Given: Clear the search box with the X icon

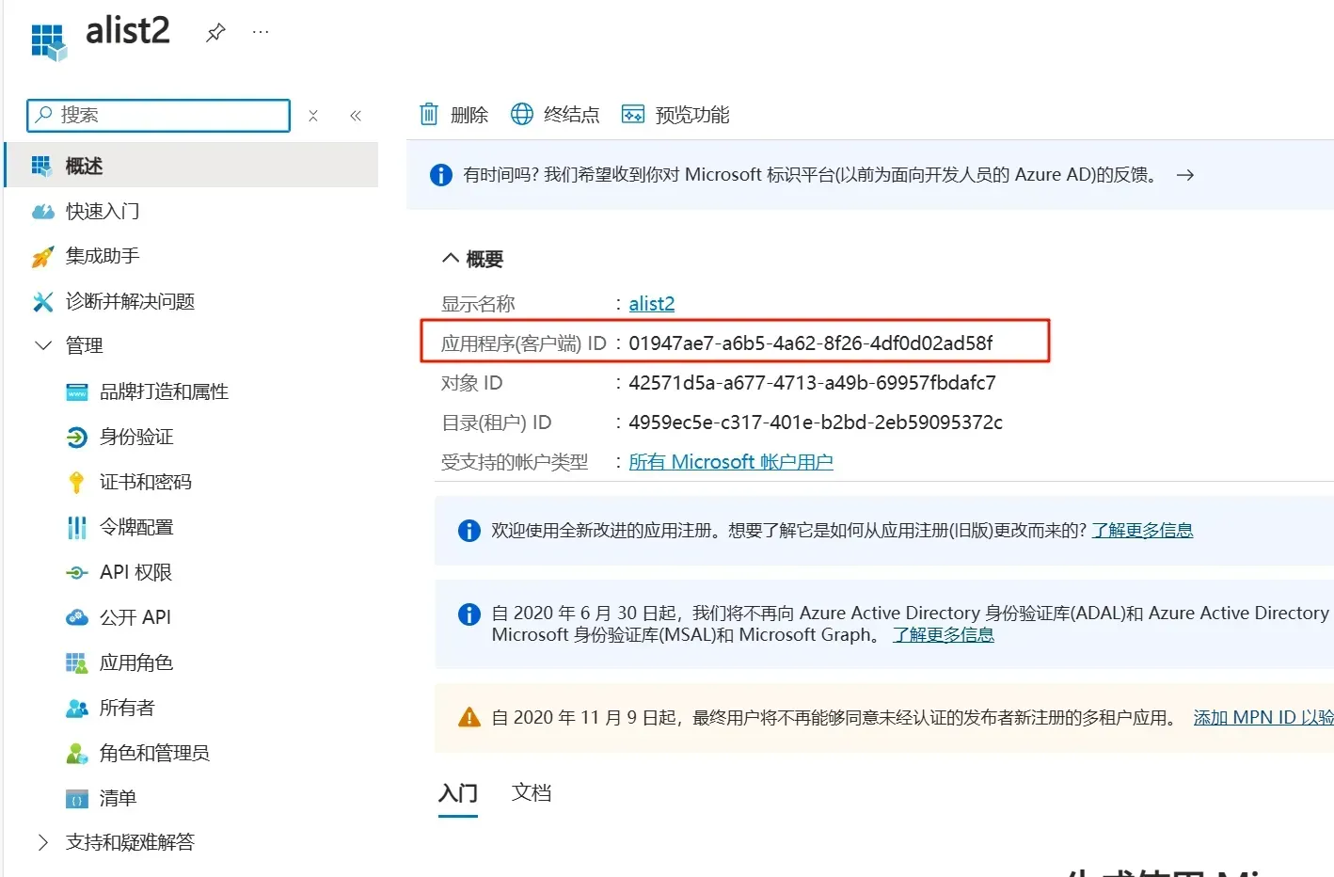Looking at the screenshot, I should pos(313,116).
